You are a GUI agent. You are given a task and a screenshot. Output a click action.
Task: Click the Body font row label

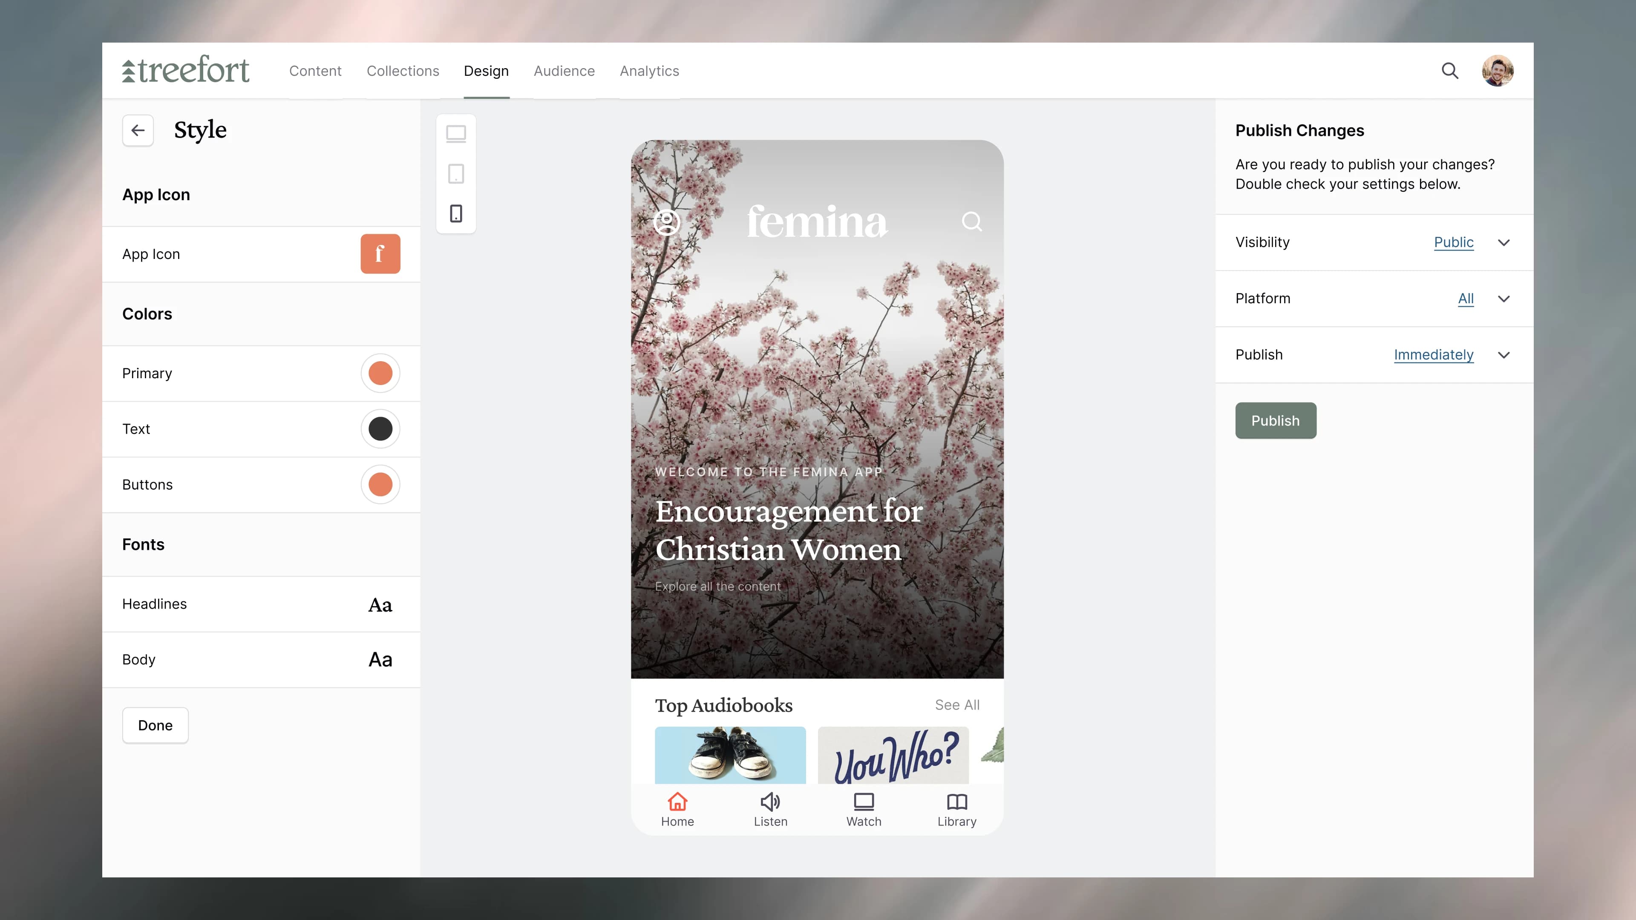click(138, 660)
